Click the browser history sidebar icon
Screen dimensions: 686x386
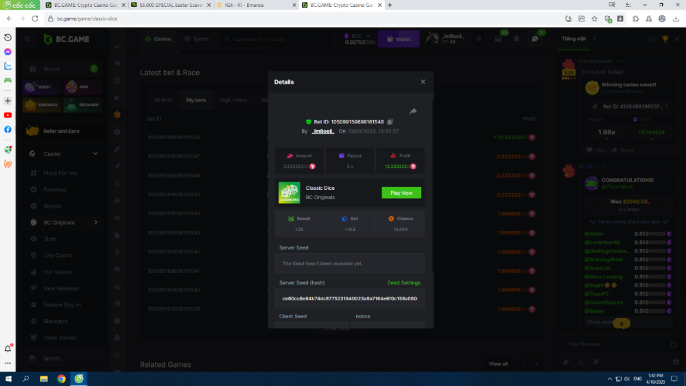[8, 37]
